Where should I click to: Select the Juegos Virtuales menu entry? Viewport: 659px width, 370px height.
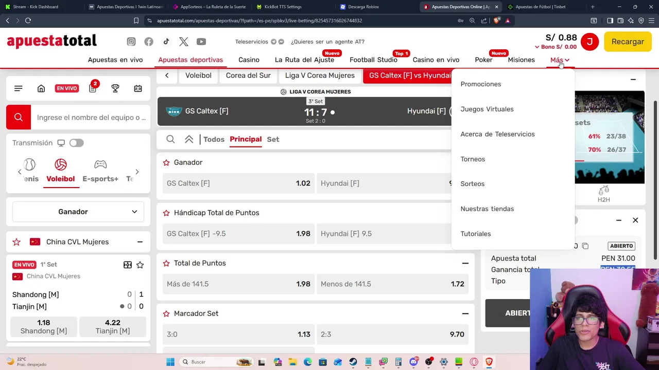pyautogui.click(x=487, y=109)
